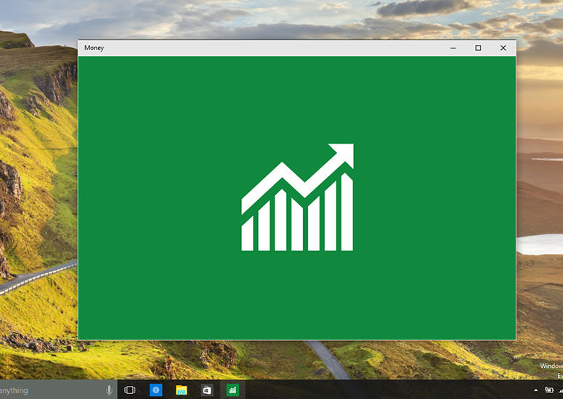Open File Explorer from the taskbar
The image size is (563, 399).
click(182, 390)
